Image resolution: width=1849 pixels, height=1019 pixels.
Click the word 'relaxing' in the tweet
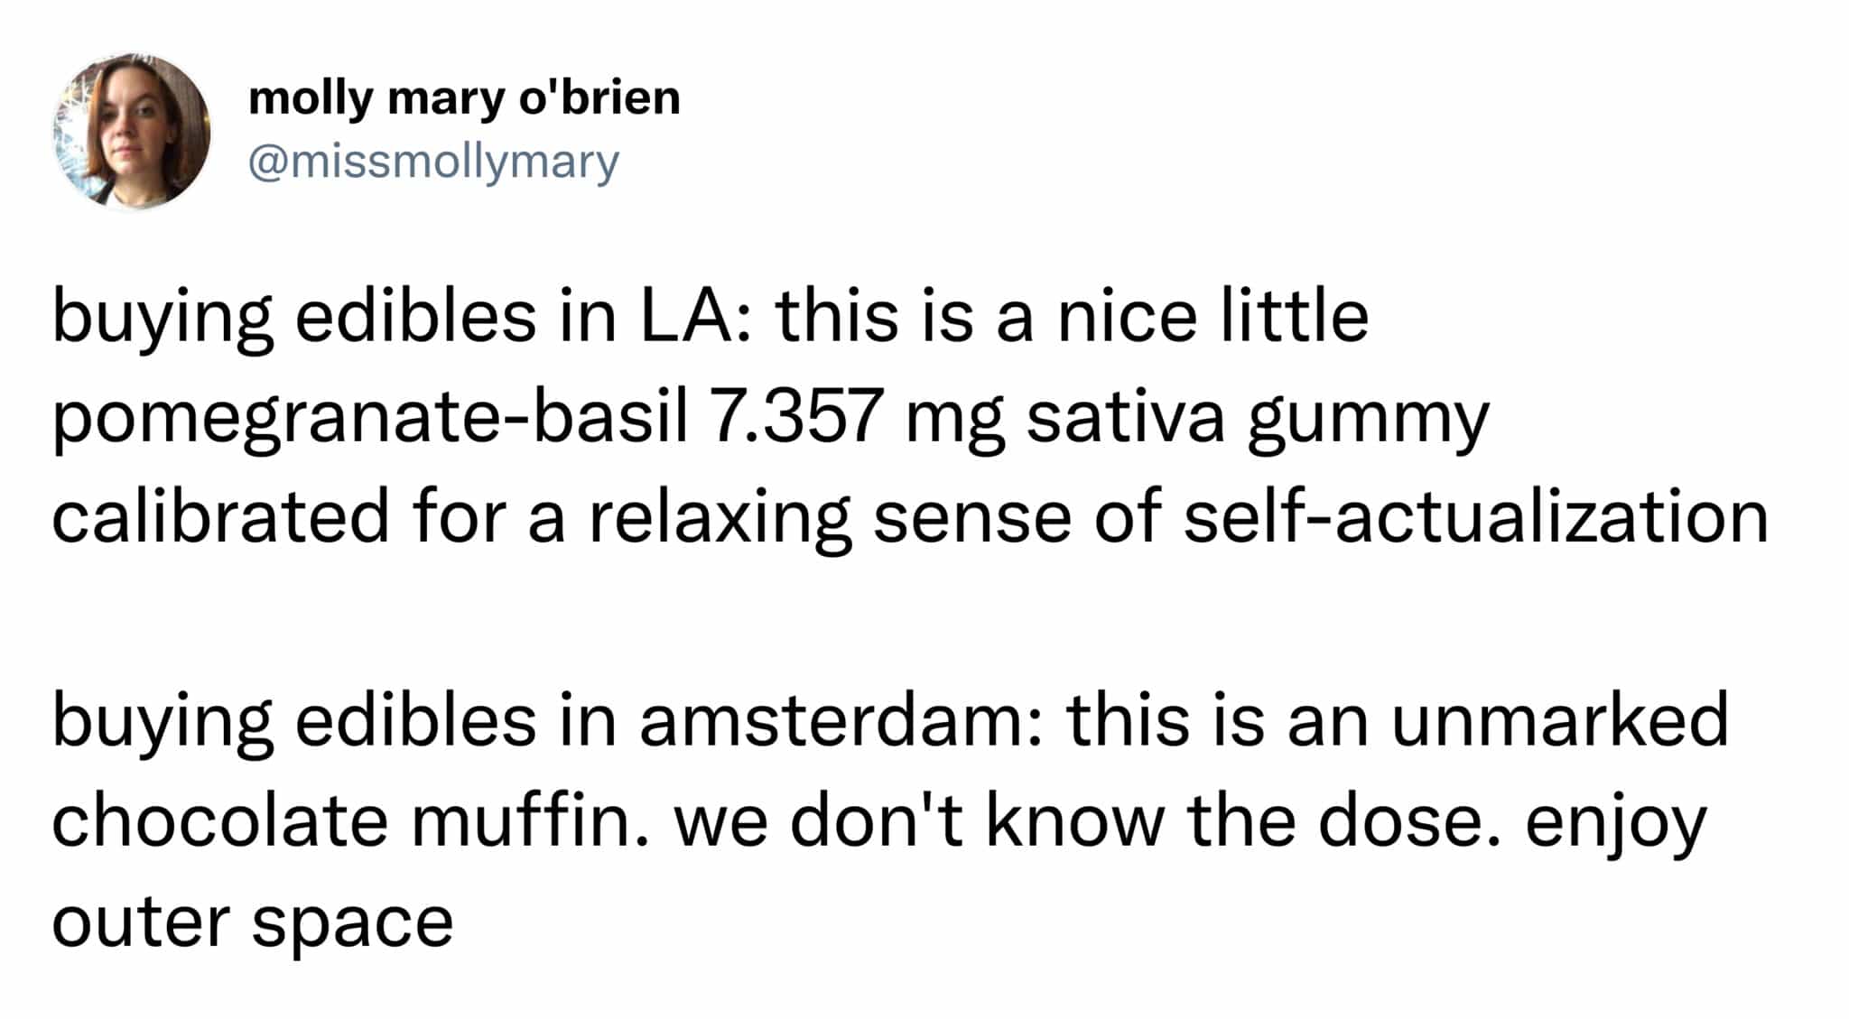[x=720, y=519]
